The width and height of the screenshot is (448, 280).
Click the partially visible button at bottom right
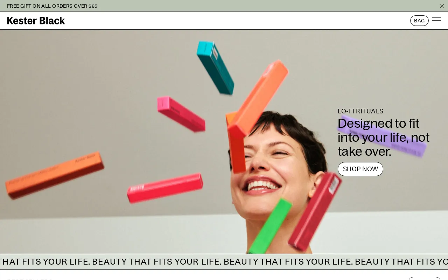coord(424,278)
